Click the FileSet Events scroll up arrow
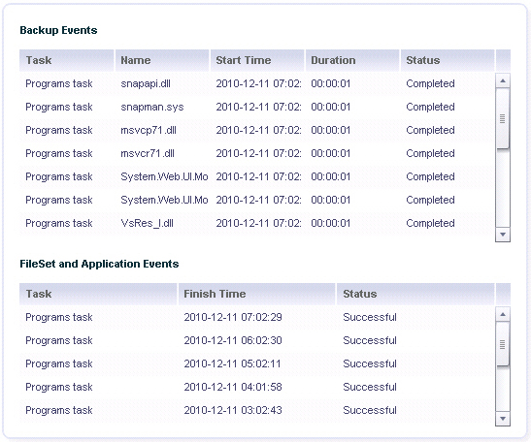531x442 pixels. point(503,314)
